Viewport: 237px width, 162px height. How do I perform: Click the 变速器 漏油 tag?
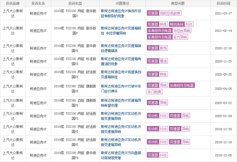coord(157,61)
